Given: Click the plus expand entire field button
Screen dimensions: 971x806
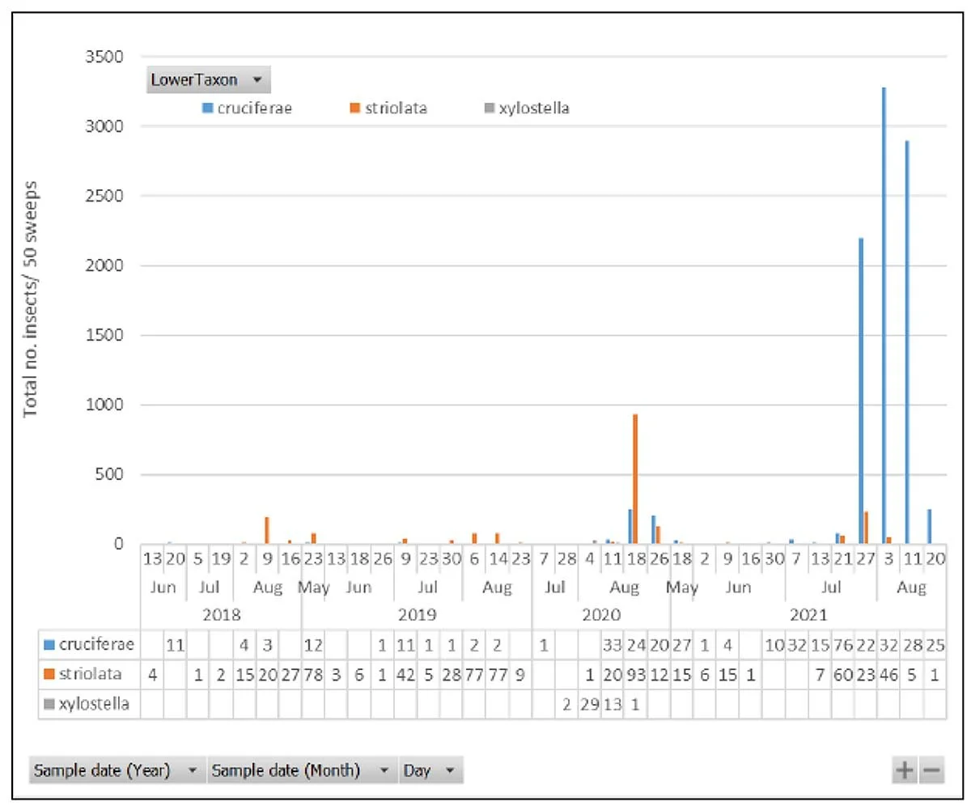Looking at the screenshot, I should (x=904, y=771).
